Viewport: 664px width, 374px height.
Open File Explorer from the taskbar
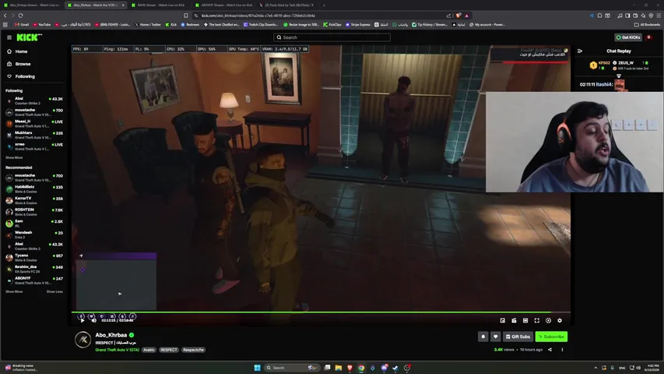339,368
